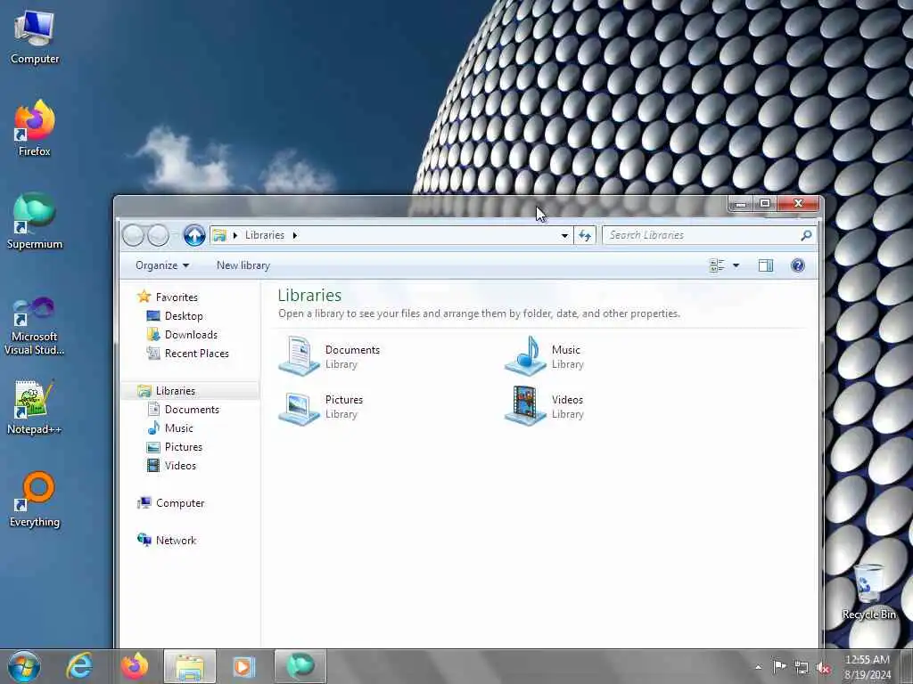The image size is (913, 684).
Task: Click the Search Libraries field
Action: [x=709, y=235]
